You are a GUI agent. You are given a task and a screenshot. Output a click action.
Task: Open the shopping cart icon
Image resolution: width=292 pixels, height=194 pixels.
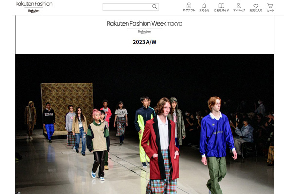(270, 6)
